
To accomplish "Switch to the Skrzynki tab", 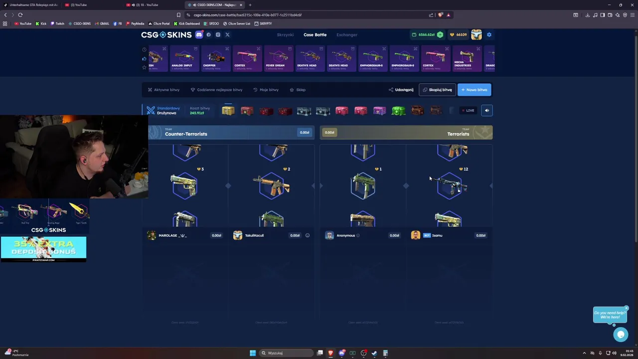I will [x=285, y=34].
